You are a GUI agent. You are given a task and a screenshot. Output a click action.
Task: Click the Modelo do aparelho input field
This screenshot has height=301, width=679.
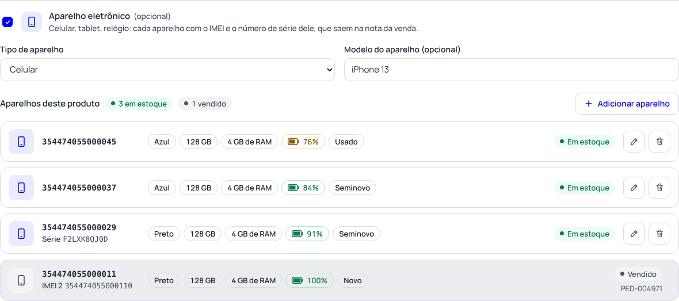point(511,69)
